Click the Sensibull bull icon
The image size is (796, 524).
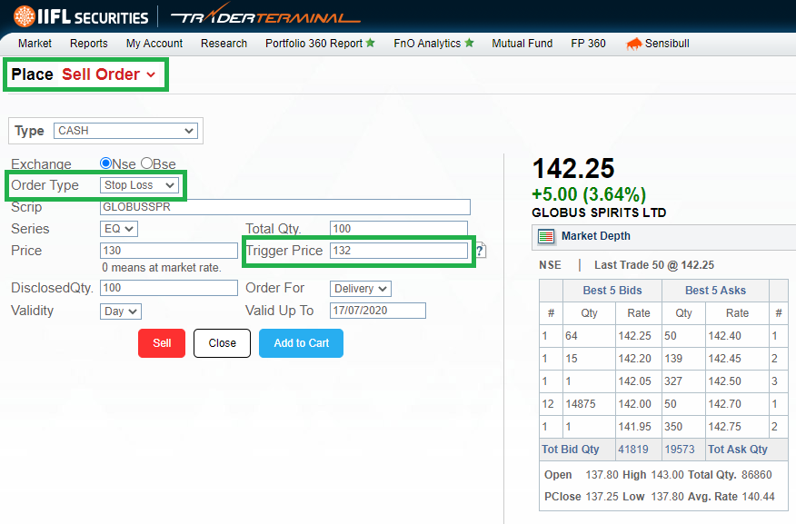pyautogui.click(x=633, y=44)
